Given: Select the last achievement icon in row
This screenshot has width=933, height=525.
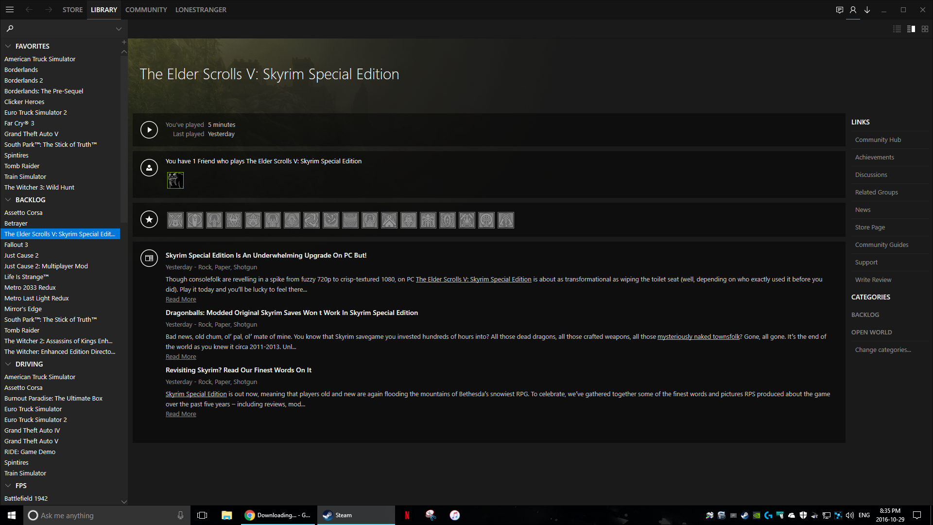Looking at the screenshot, I should pyautogui.click(x=506, y=220).
